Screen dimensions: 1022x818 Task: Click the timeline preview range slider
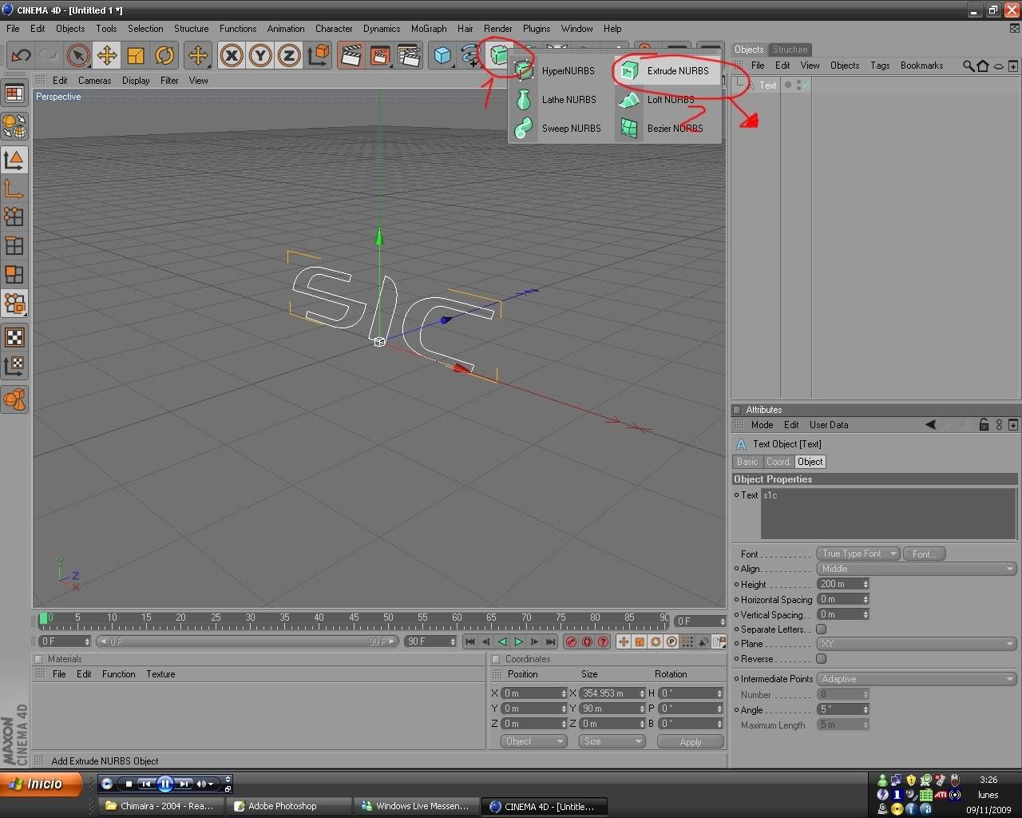pos(247,641)
